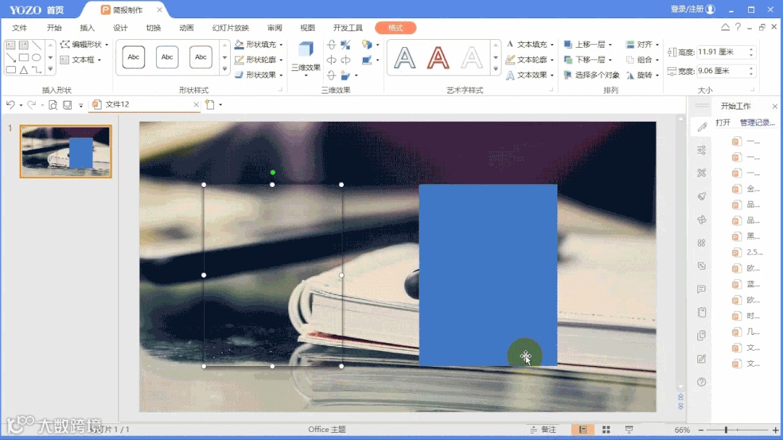Click the comment bubble icon in sidebar
Image resolution: width=783 pixels, height=440 pixels.
(x=702, y=289)
